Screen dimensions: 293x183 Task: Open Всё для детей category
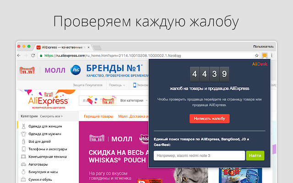[40, 141]
